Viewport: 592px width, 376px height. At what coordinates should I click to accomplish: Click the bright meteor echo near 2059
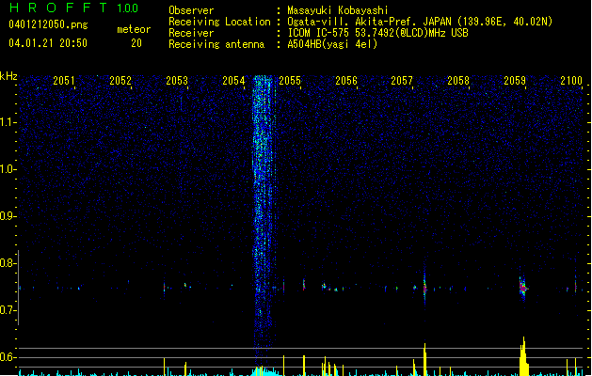pyautogui.click(x=522, y=289)
